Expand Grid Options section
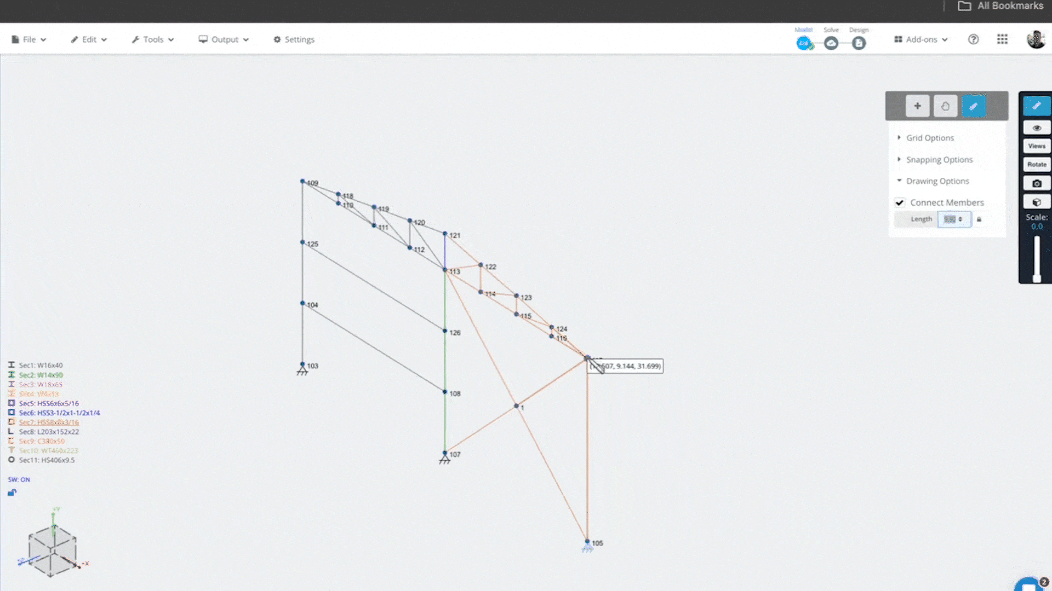 pos(929,138)
